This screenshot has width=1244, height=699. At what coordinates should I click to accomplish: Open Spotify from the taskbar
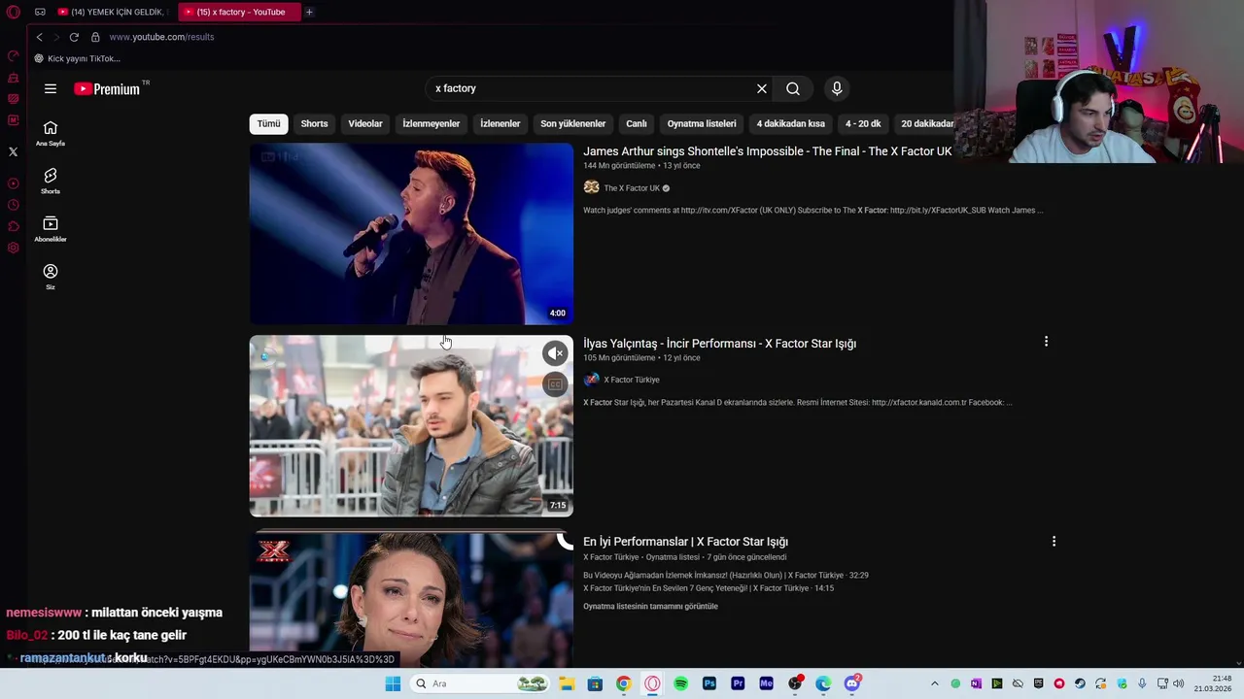680,683
